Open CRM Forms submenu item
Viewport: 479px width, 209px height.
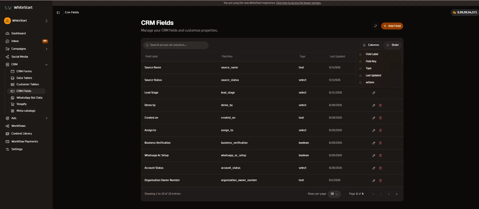pyautogui.click(x=24, y=71)
